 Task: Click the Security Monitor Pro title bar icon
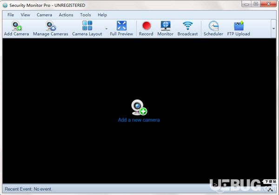[x=5, y=6]
